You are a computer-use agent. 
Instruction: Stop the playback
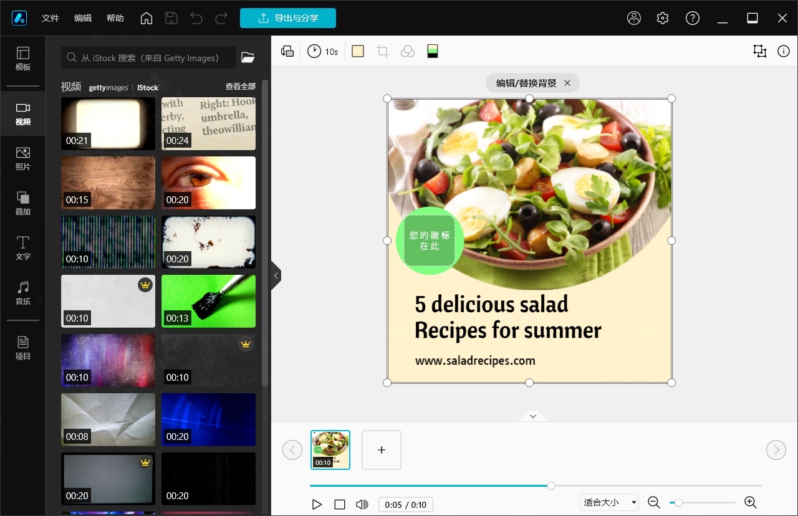(340, 504)
